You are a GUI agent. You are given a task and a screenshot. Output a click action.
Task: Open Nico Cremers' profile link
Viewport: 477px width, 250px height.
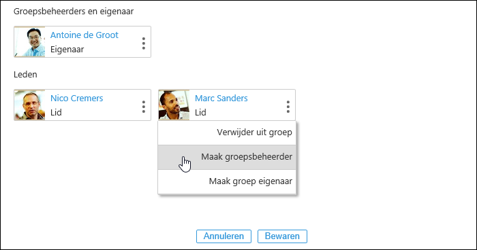(x=76, y=99)
